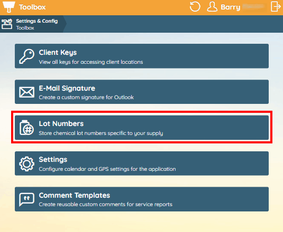
Task: Click the logout icon at top right
Action: (276, 7)
